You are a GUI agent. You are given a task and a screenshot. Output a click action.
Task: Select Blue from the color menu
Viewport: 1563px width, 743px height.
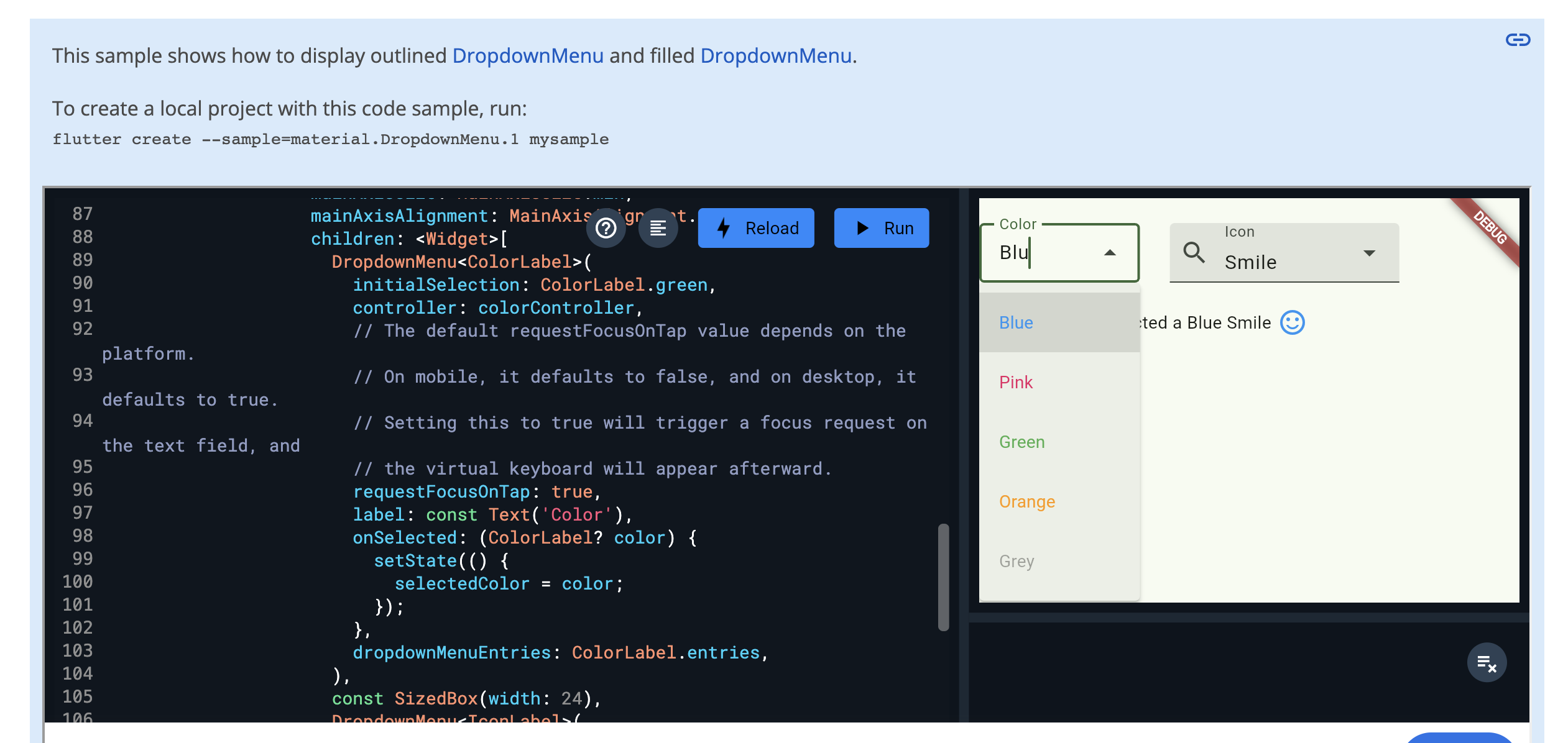(x=1016, y=323)
